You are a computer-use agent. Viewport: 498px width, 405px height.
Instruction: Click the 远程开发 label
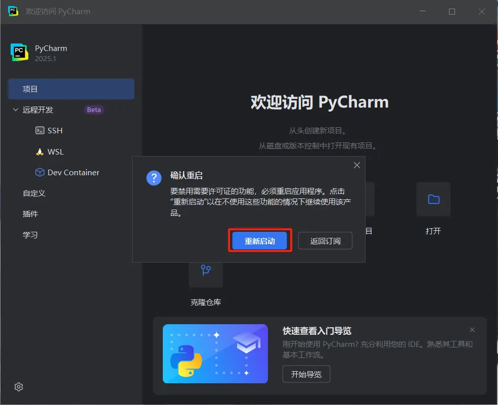[38, 110]
